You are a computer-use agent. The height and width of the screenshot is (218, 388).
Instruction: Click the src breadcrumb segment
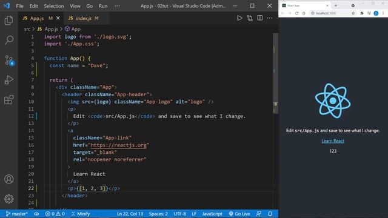[27, 29]
